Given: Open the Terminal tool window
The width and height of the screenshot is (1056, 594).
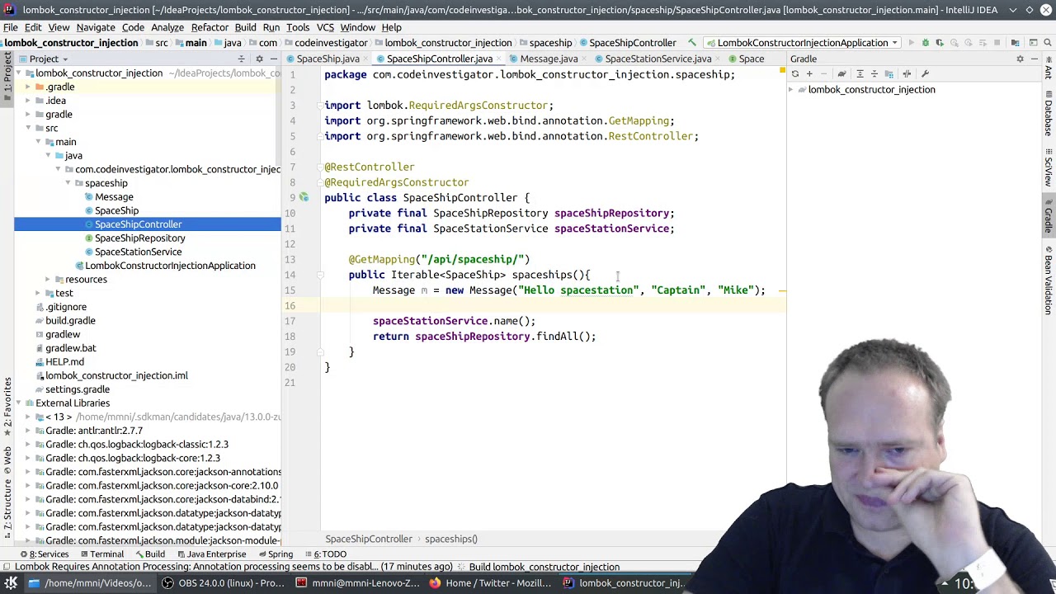Looking at the screenshot, I should tap(101, 554).
